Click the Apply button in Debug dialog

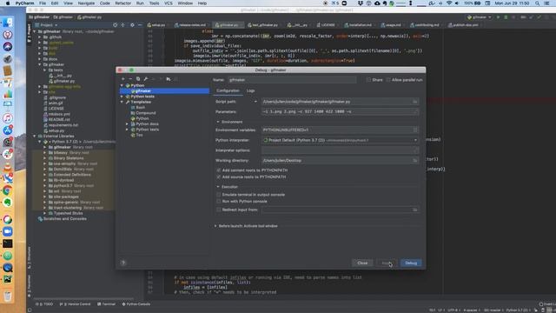click(387, 263)
